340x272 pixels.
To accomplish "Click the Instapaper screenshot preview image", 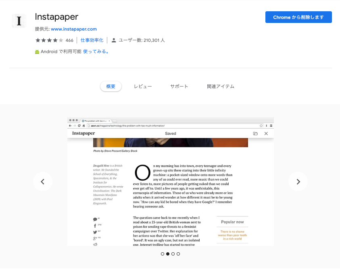I will 171,181.
